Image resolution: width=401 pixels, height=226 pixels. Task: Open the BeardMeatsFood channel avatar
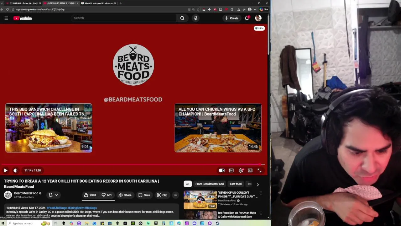point(8,195)
